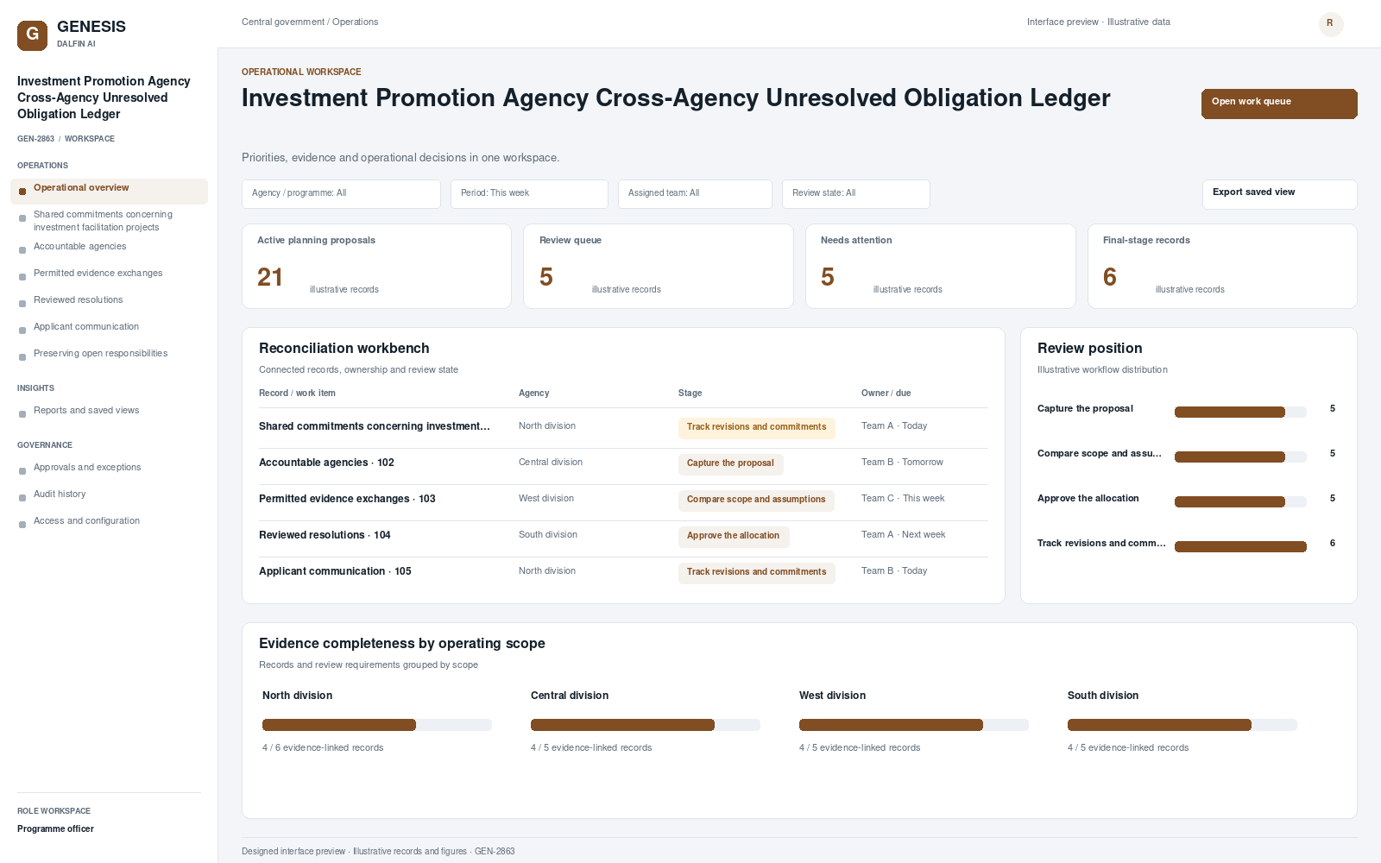
Task: Click the Final-stage records card
Action: (1222, 266)
